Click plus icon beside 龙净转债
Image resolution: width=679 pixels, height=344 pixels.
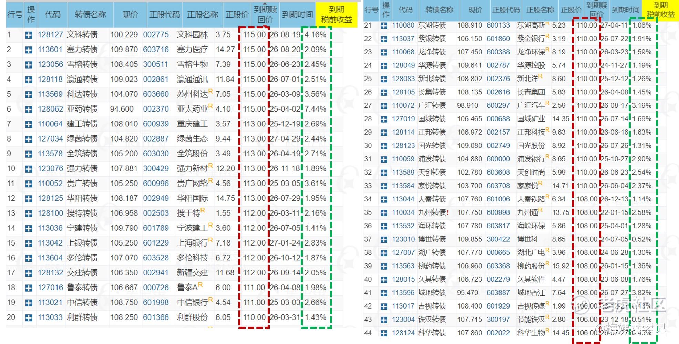click(383, 52)
